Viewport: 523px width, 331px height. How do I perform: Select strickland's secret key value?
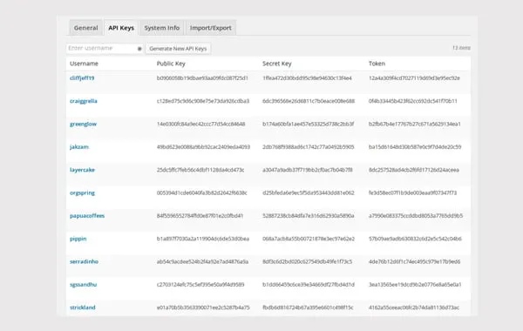pos(308,307)
